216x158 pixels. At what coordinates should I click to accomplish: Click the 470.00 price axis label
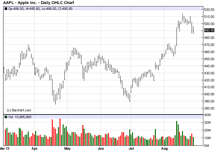(209, 45)
